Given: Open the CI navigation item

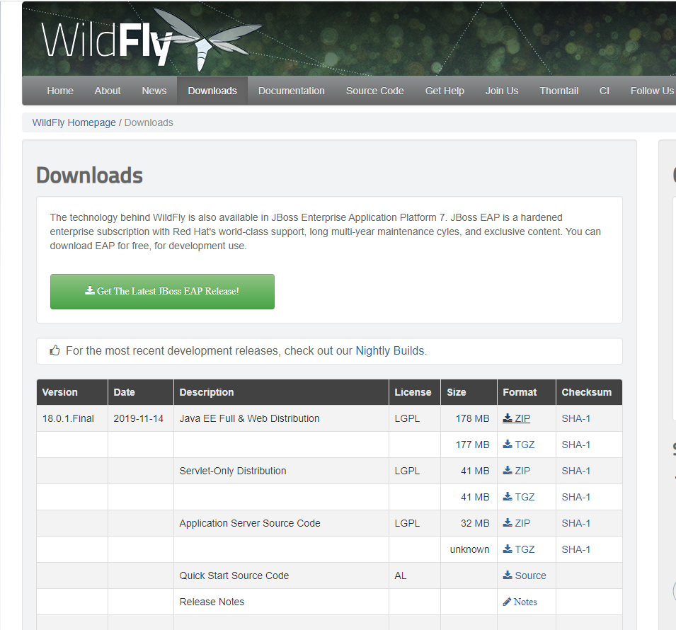Looking at the screenshot, I should coord(605,91).
